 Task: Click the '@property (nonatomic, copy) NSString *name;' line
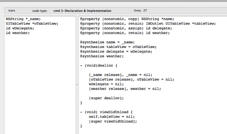[x=127, y=19]
